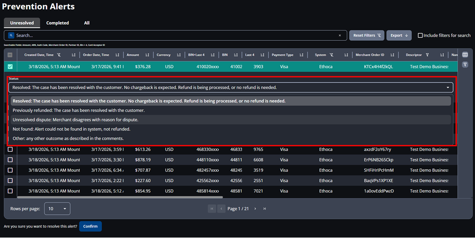Open the filter on the System column
The width and height of the screenshot is (475, 238).
332,55
